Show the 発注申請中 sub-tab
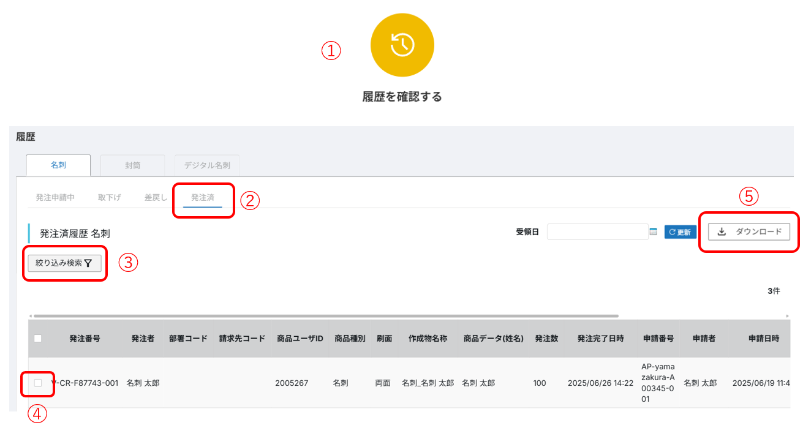Viewport: 803px width, 428px height. (55, 198)
